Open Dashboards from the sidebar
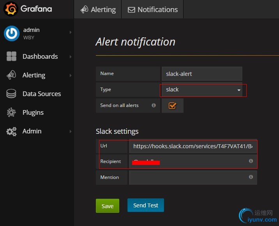 coord(40,56)
